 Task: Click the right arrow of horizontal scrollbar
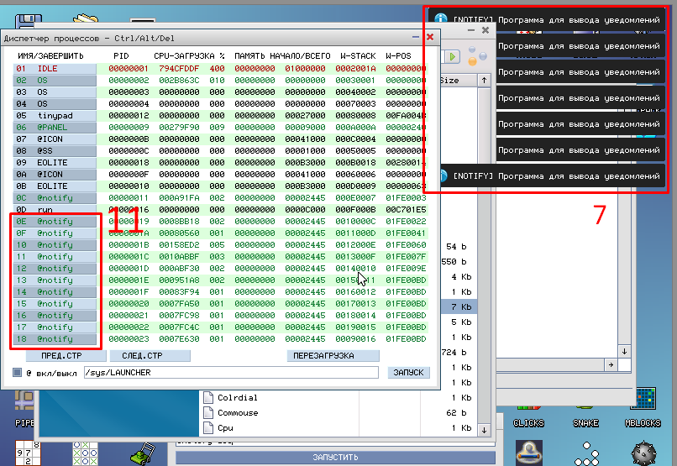(611, 364)
